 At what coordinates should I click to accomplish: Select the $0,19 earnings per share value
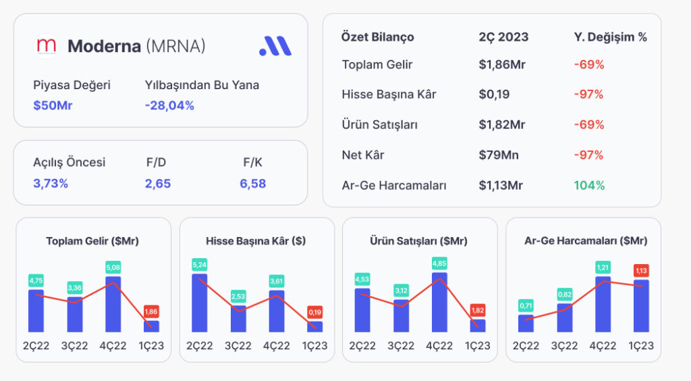click(x=494, y=95)
